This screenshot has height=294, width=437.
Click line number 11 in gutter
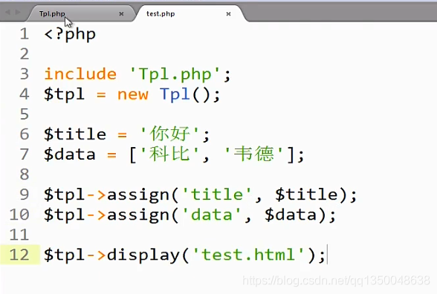pos(19,235)
